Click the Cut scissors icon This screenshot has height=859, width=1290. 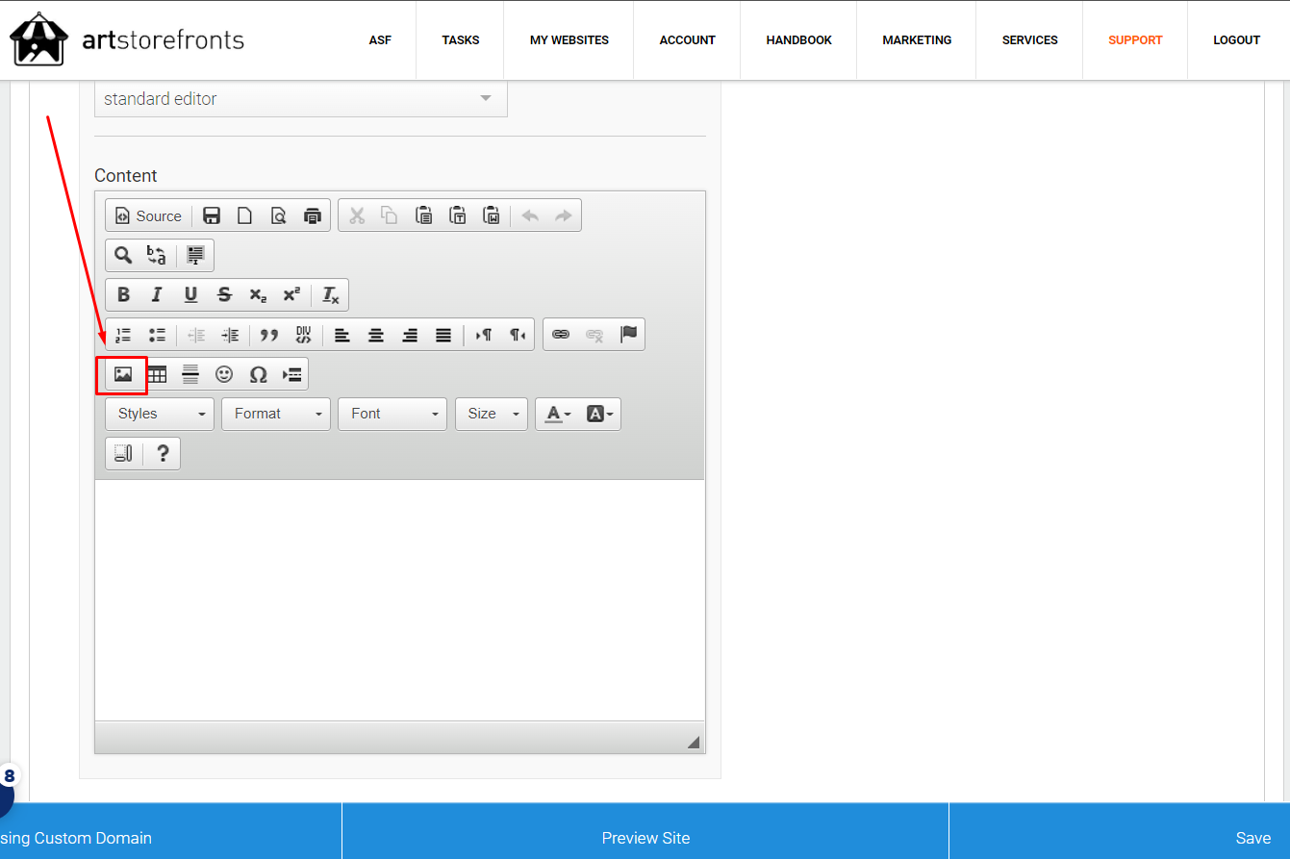pyautogui.click(x=357, y=215)
